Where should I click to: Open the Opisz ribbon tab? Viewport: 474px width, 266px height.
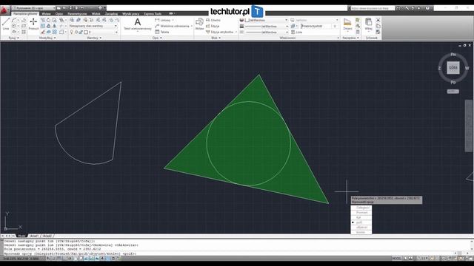59,13
